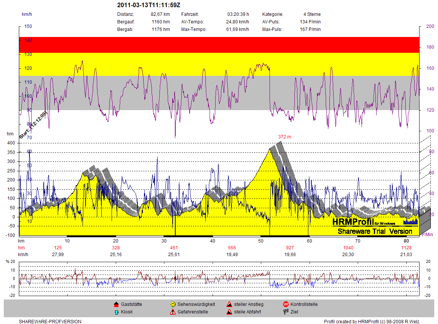Viewport: 438px width, 324px height.
Task: Click the 2011-03-13T11:11:59Z title text
Action: pos(149,5)
